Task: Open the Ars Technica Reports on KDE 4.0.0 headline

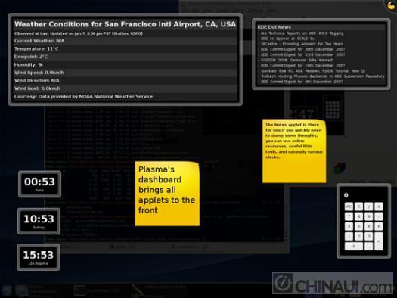Action: pyautogui.click(x=302, y=33)
